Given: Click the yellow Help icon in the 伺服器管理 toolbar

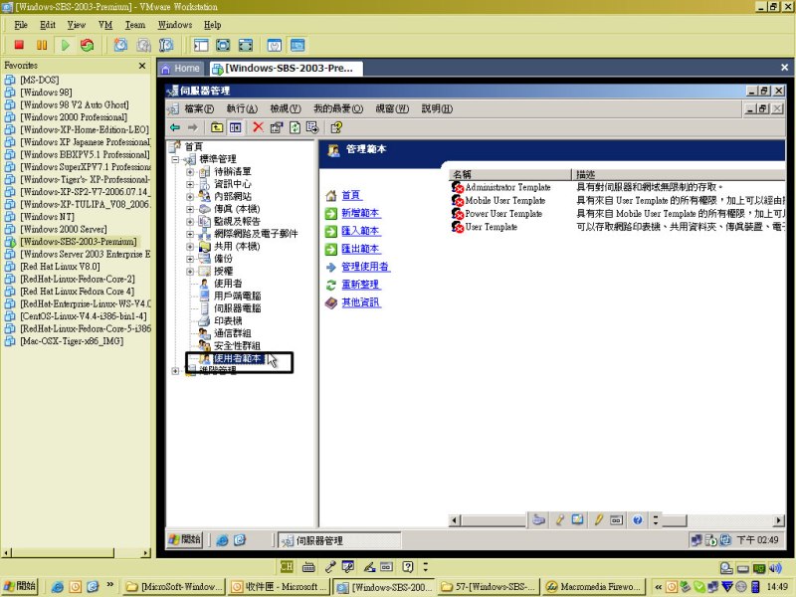Looking at the screenshot, I should coord(336,127).
